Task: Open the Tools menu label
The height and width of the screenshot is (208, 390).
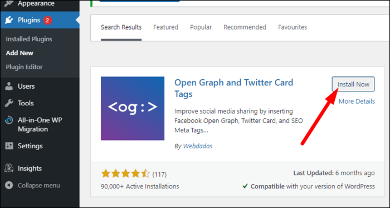Action: pos(26,103)
